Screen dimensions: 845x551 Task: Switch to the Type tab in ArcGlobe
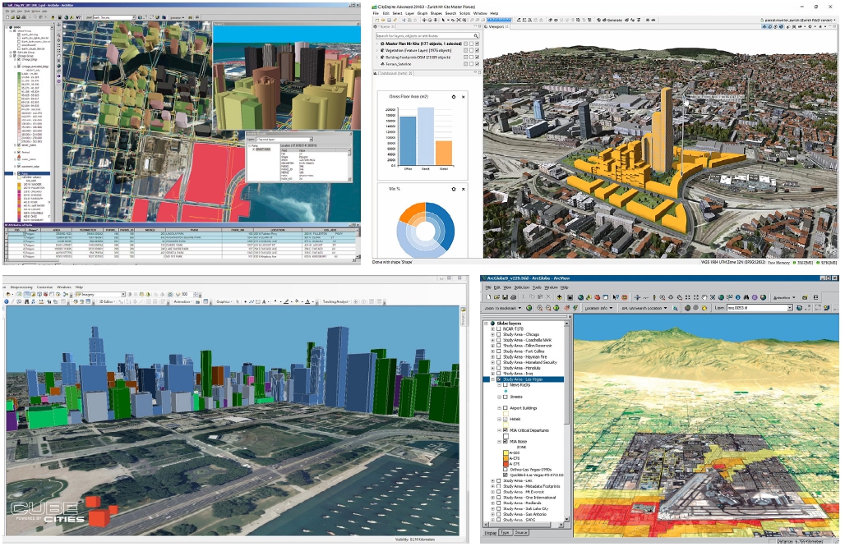(505, 532)
